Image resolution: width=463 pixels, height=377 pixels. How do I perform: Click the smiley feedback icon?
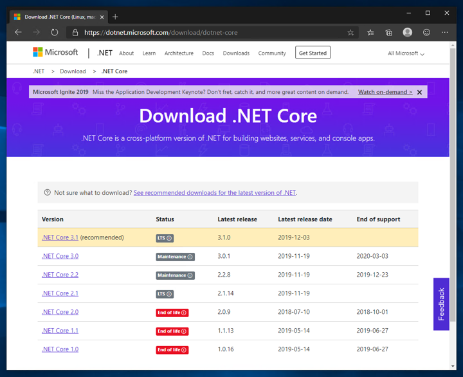click(x=426, y=32)
